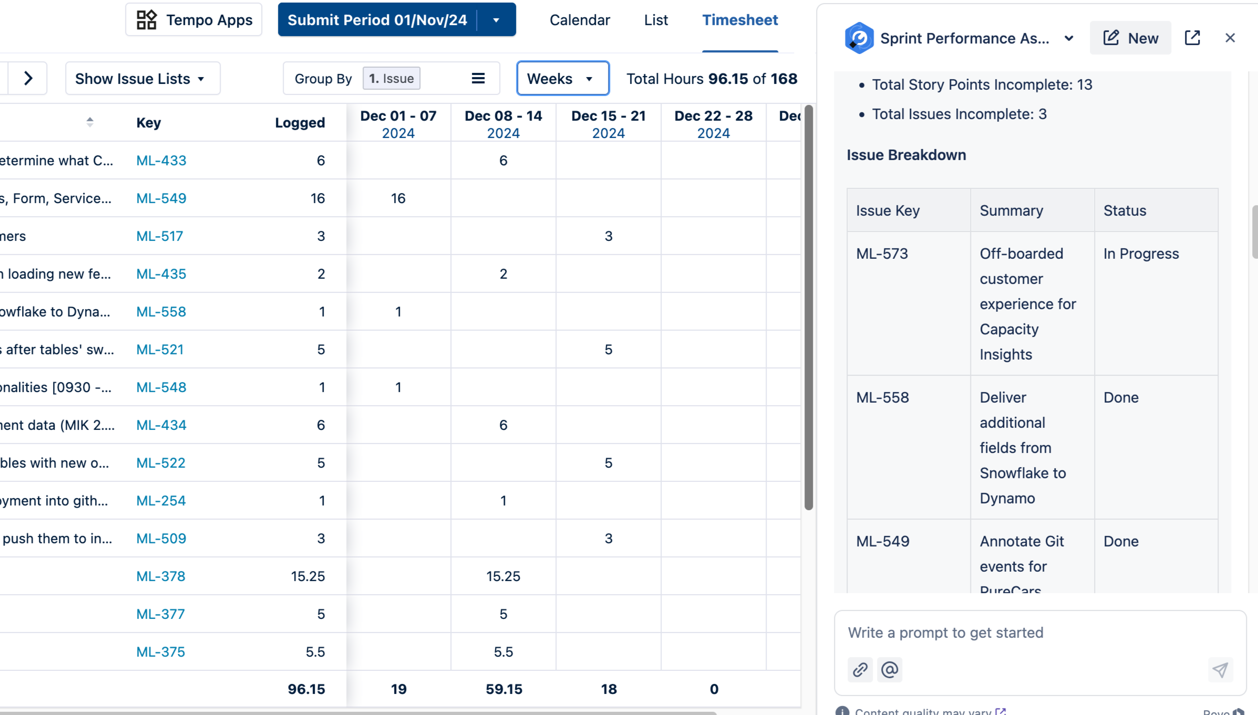Click the Tempo Apps grid icon
Viewport: 1258px width, 715px height.
tap(146, 20)
